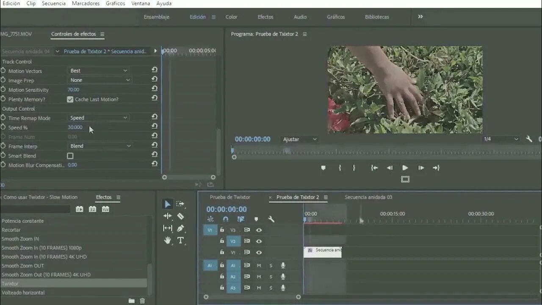This screenshot has width=542, height=305.
Task: Filter effects by 32-bit color
Action: click(x=92, y=209)
